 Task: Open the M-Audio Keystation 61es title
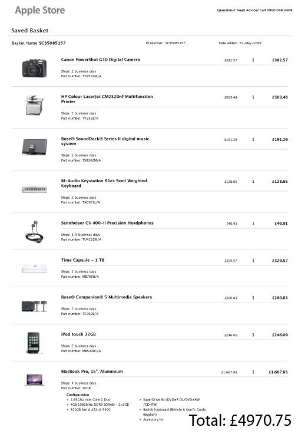(104, 183)
